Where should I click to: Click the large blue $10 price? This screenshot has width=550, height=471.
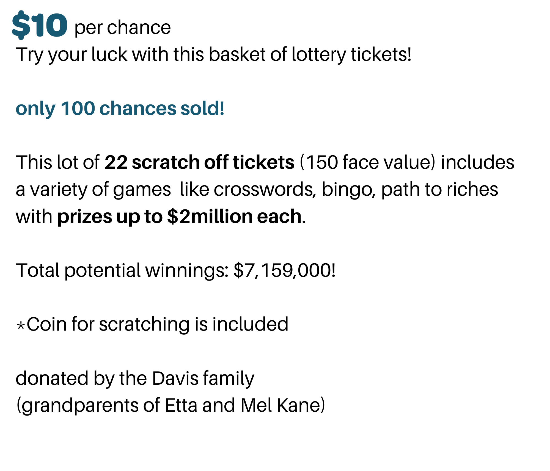(40, 25)
